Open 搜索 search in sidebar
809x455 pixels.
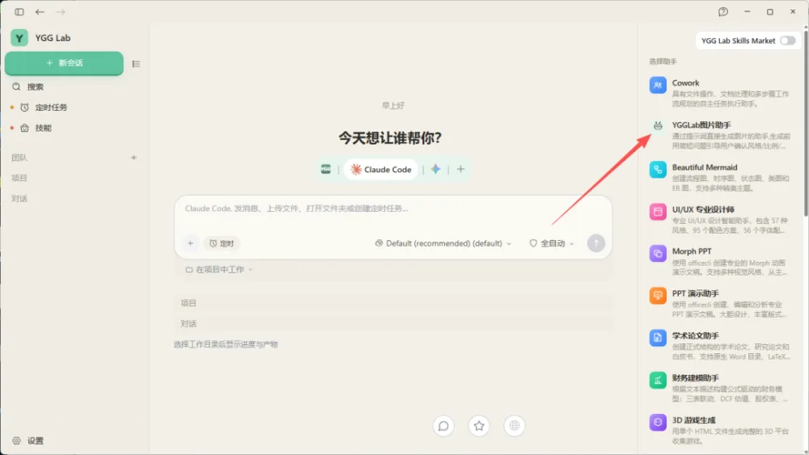35,86
